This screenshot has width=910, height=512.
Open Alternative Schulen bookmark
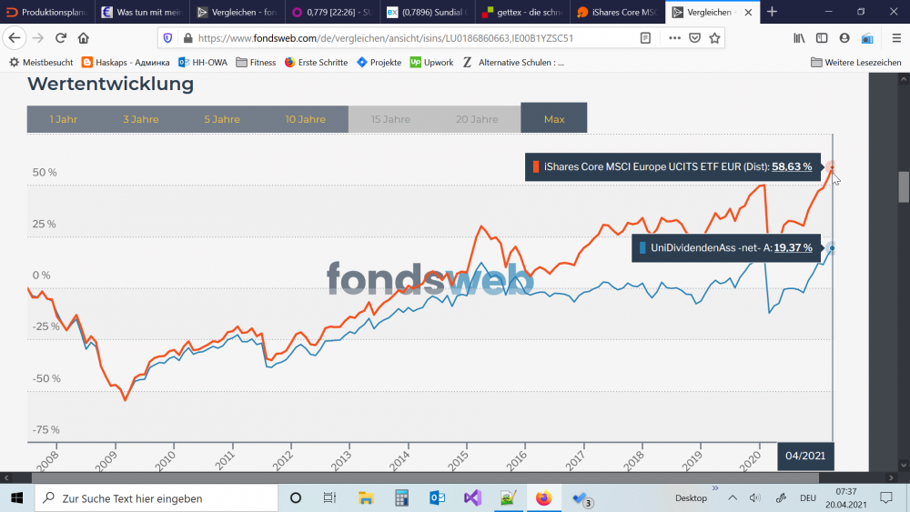513,62
